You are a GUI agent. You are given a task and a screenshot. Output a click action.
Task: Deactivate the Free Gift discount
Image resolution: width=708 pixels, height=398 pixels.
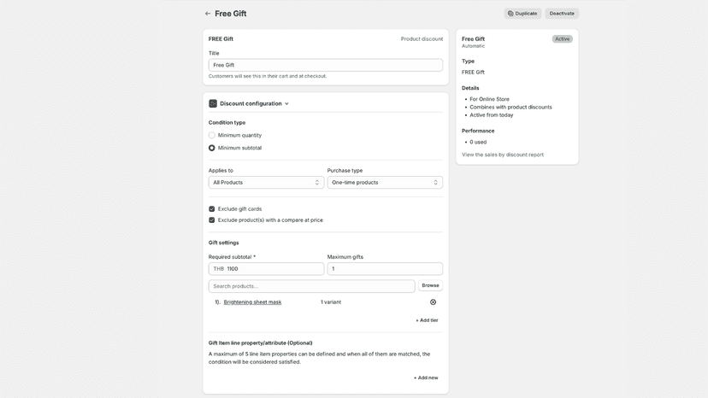tap(562, 14)
